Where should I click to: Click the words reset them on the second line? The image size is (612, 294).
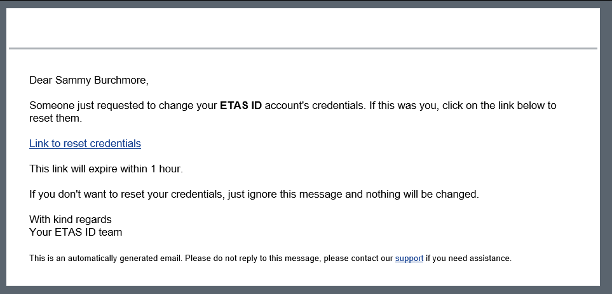(55, 118)
